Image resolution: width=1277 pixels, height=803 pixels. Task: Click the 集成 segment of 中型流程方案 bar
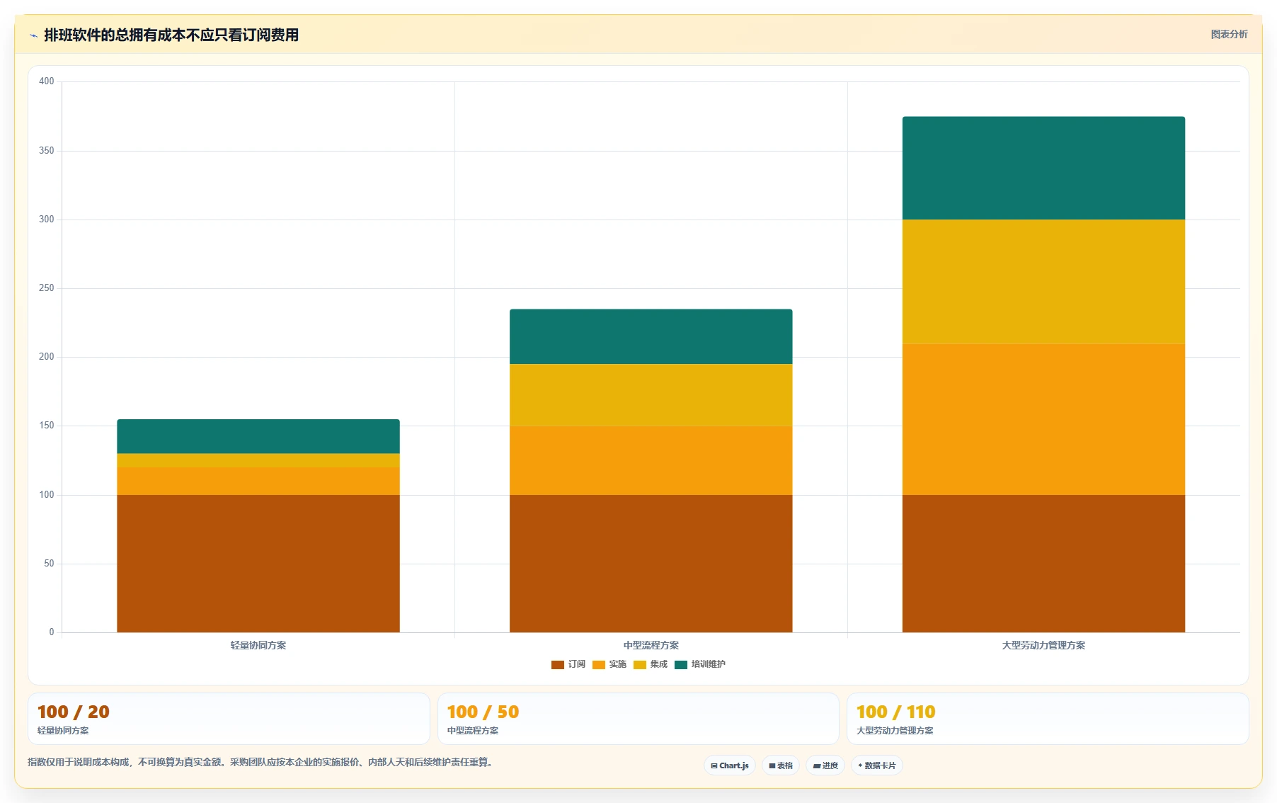[x=651, y=395]
